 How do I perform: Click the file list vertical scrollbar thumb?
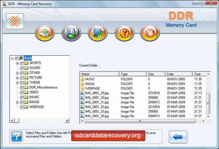coord(208,103)
